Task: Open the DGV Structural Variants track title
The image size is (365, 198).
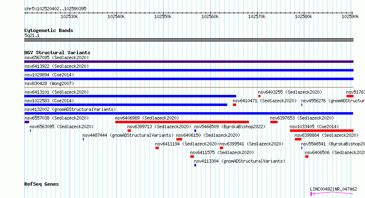Action: pos(57,53)
